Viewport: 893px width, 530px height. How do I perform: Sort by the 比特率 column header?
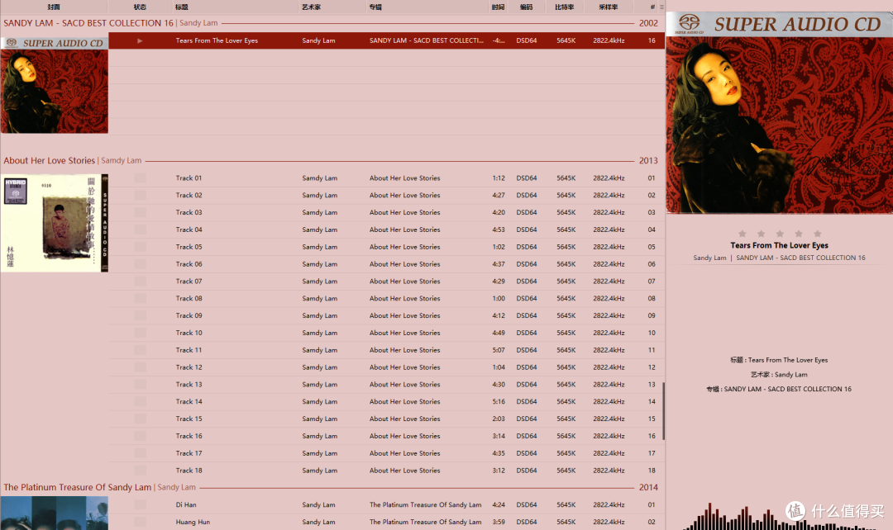565,7
